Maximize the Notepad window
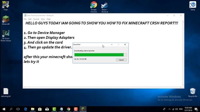The image size is (200, 112). coord(174,15)
